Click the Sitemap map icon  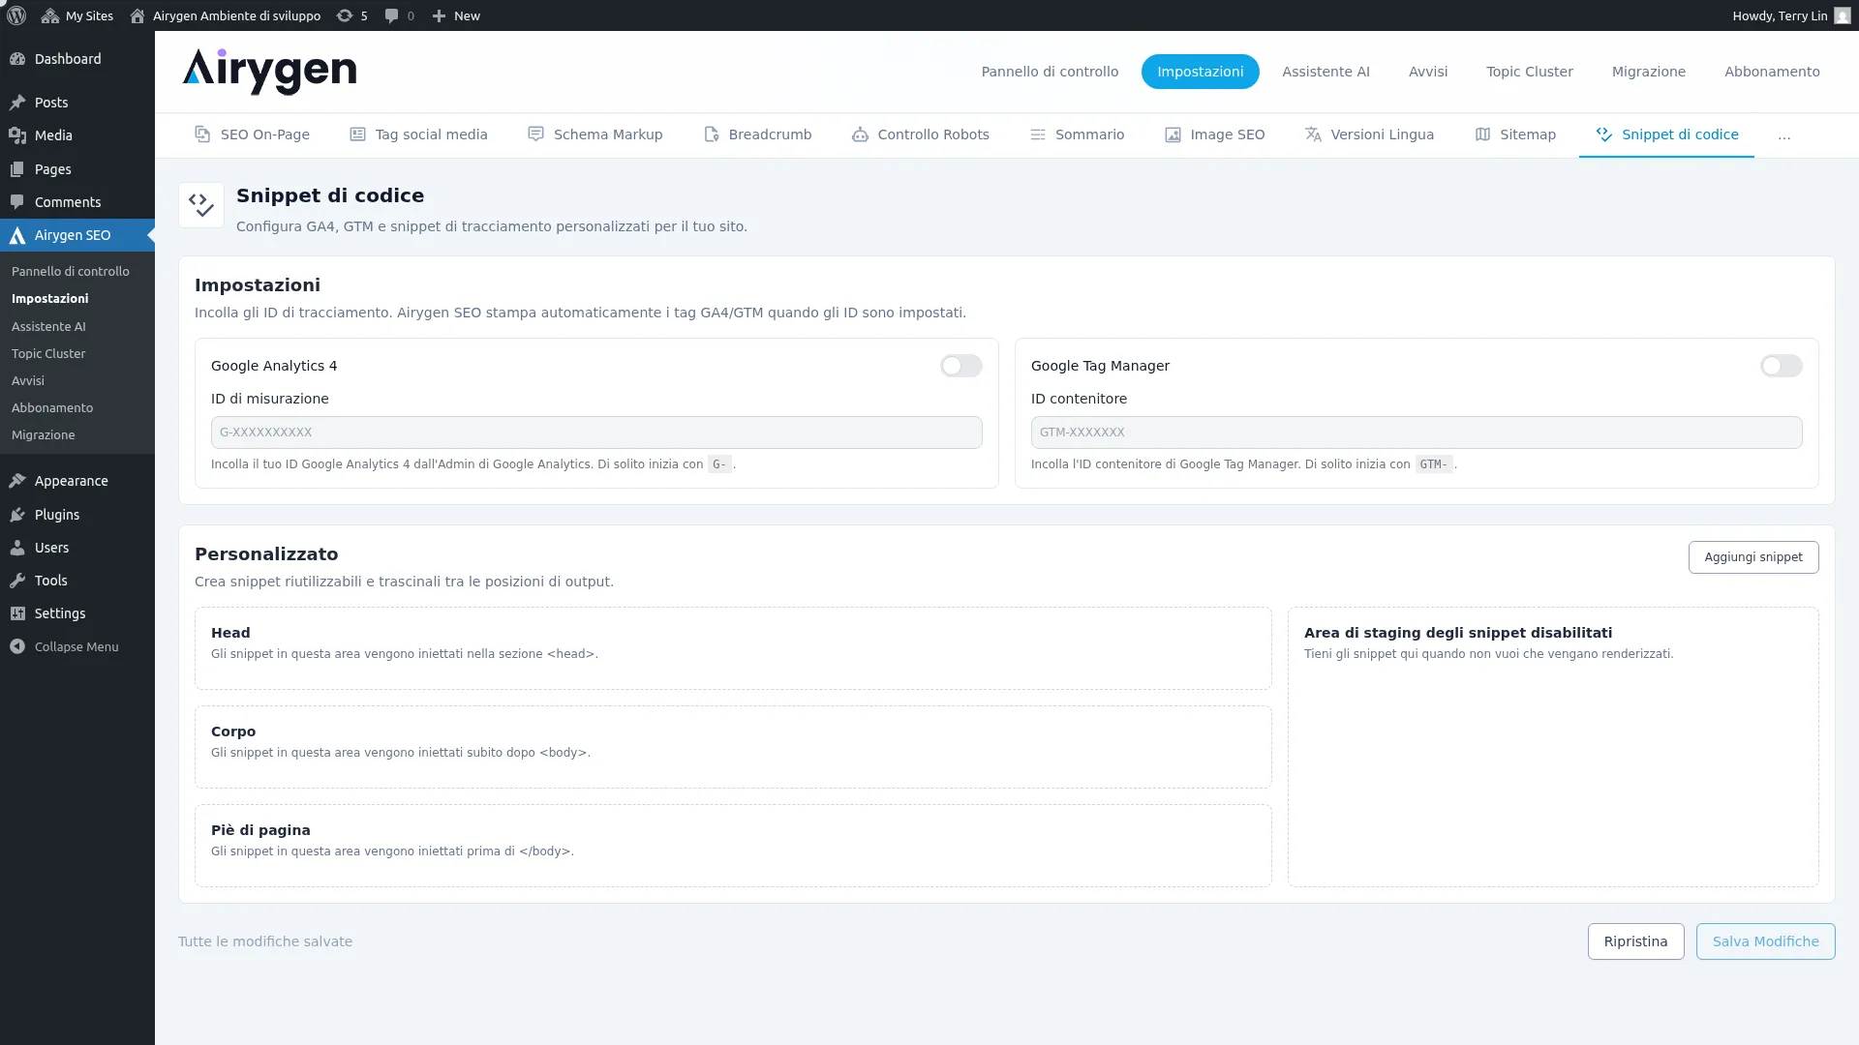pyautogui.click(x=1482, y=134)
